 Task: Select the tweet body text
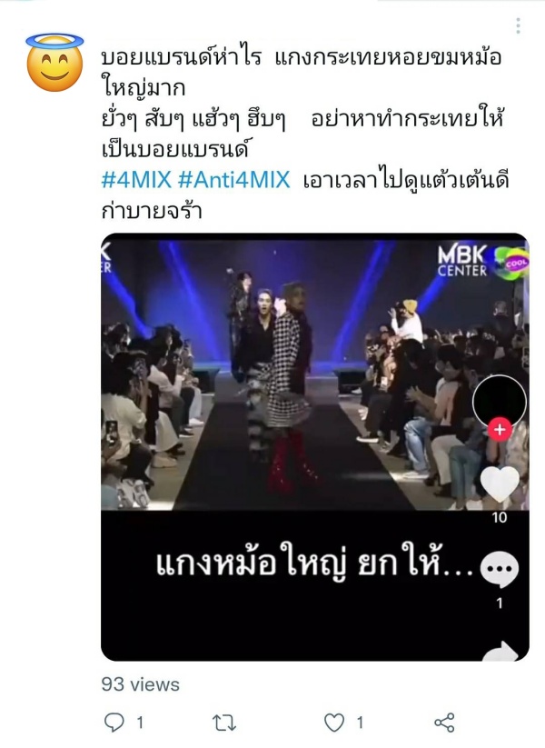click(305, 134)
